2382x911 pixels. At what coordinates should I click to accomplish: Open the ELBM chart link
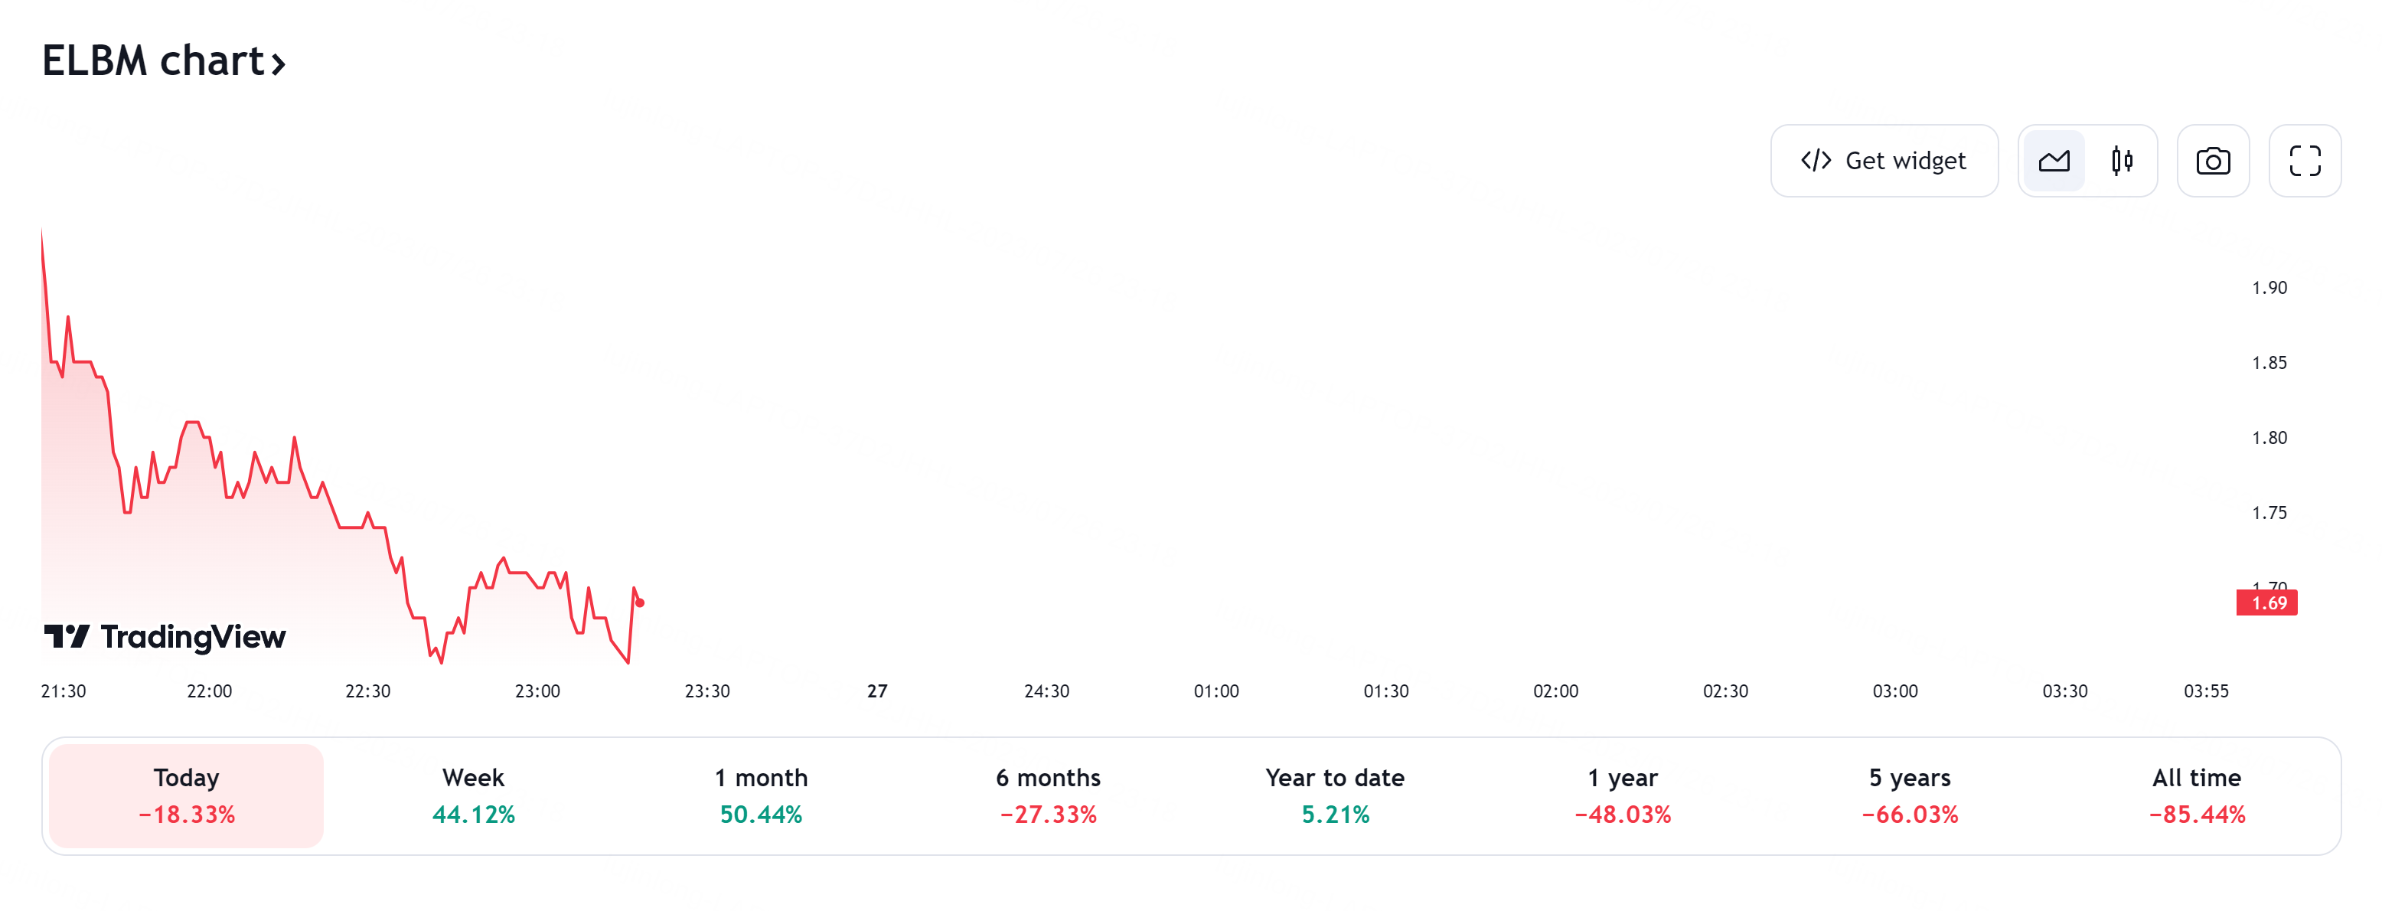point(154,61)
